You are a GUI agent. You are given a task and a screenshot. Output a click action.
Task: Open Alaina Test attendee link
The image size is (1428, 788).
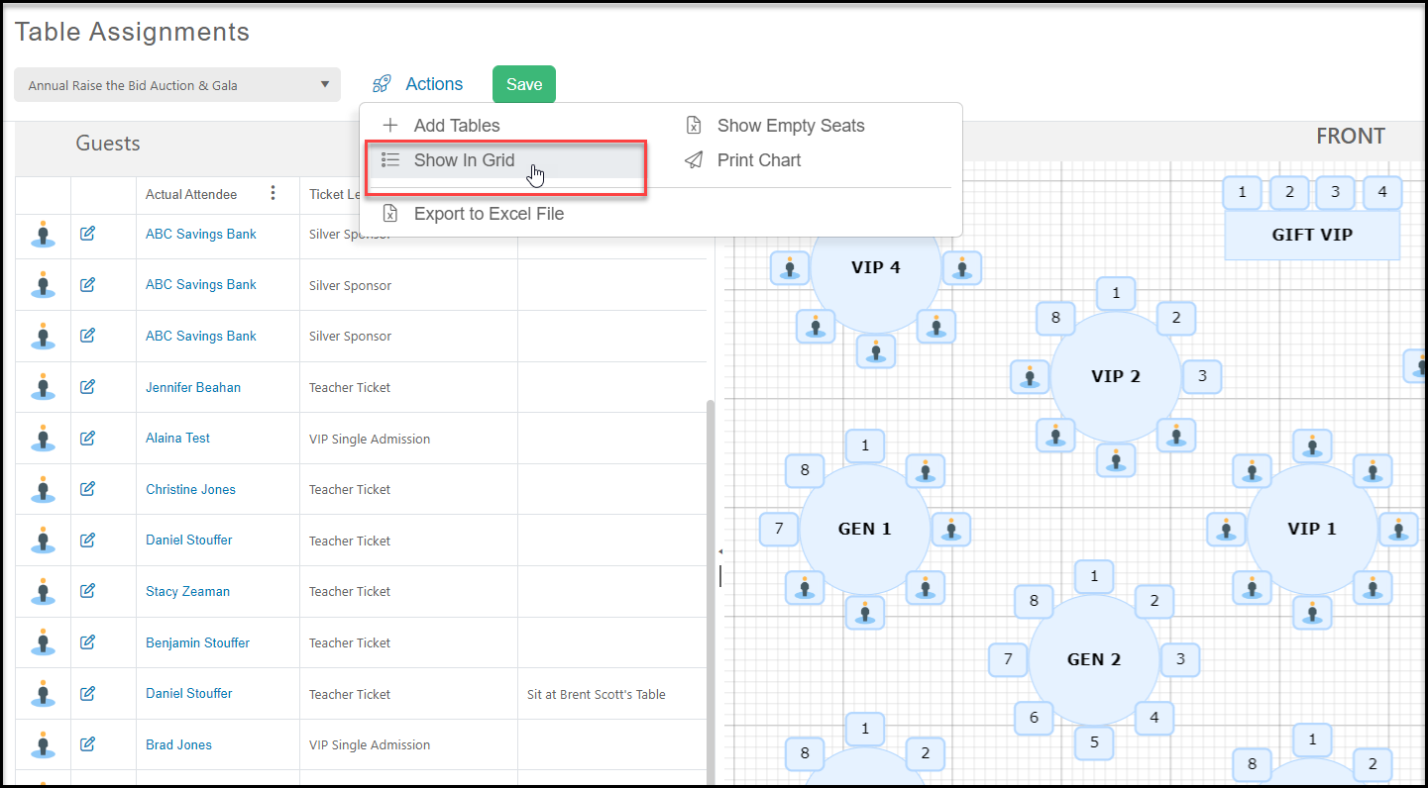click(177, 438)
